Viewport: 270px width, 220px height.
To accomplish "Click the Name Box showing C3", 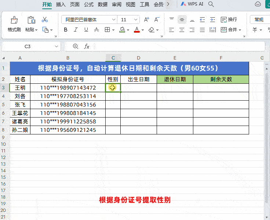I will point(31,46).
